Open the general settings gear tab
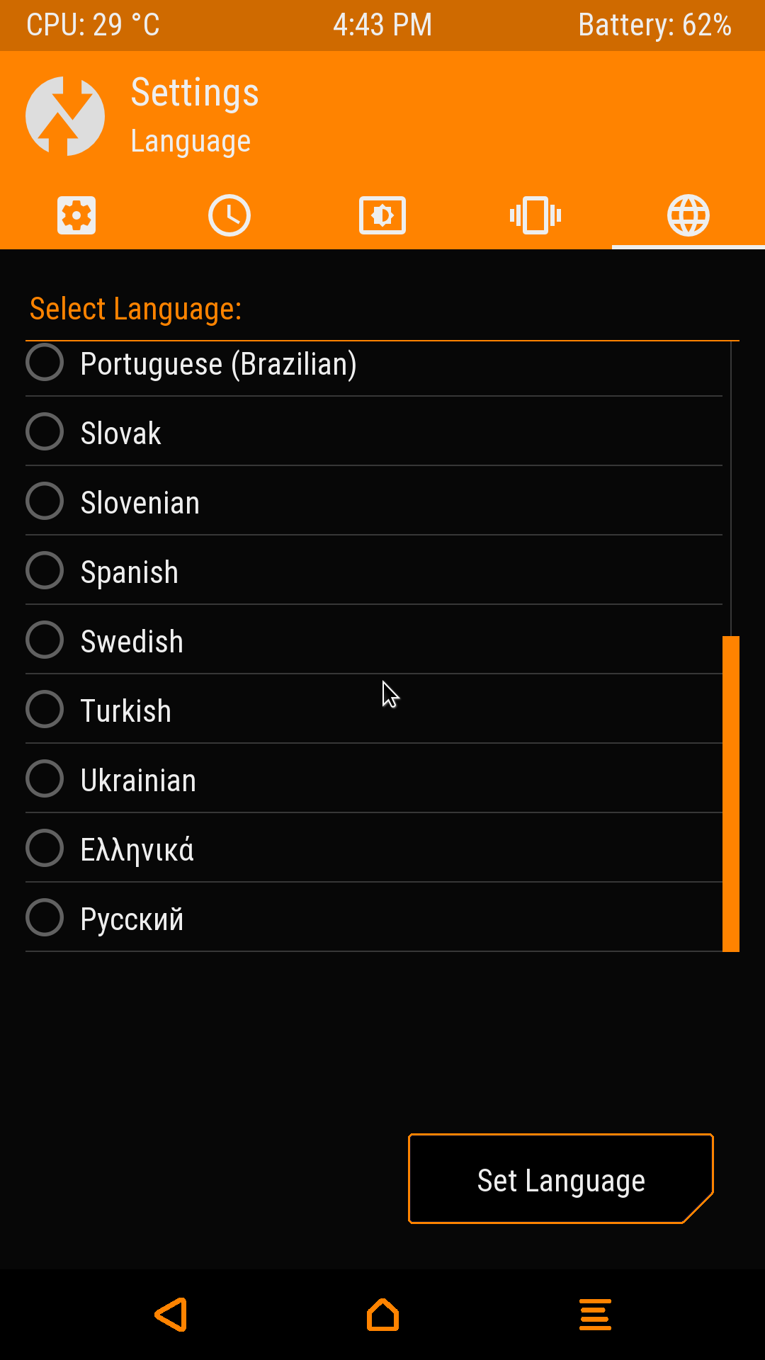Screen dimensions: 765x1360 (76, 215)
